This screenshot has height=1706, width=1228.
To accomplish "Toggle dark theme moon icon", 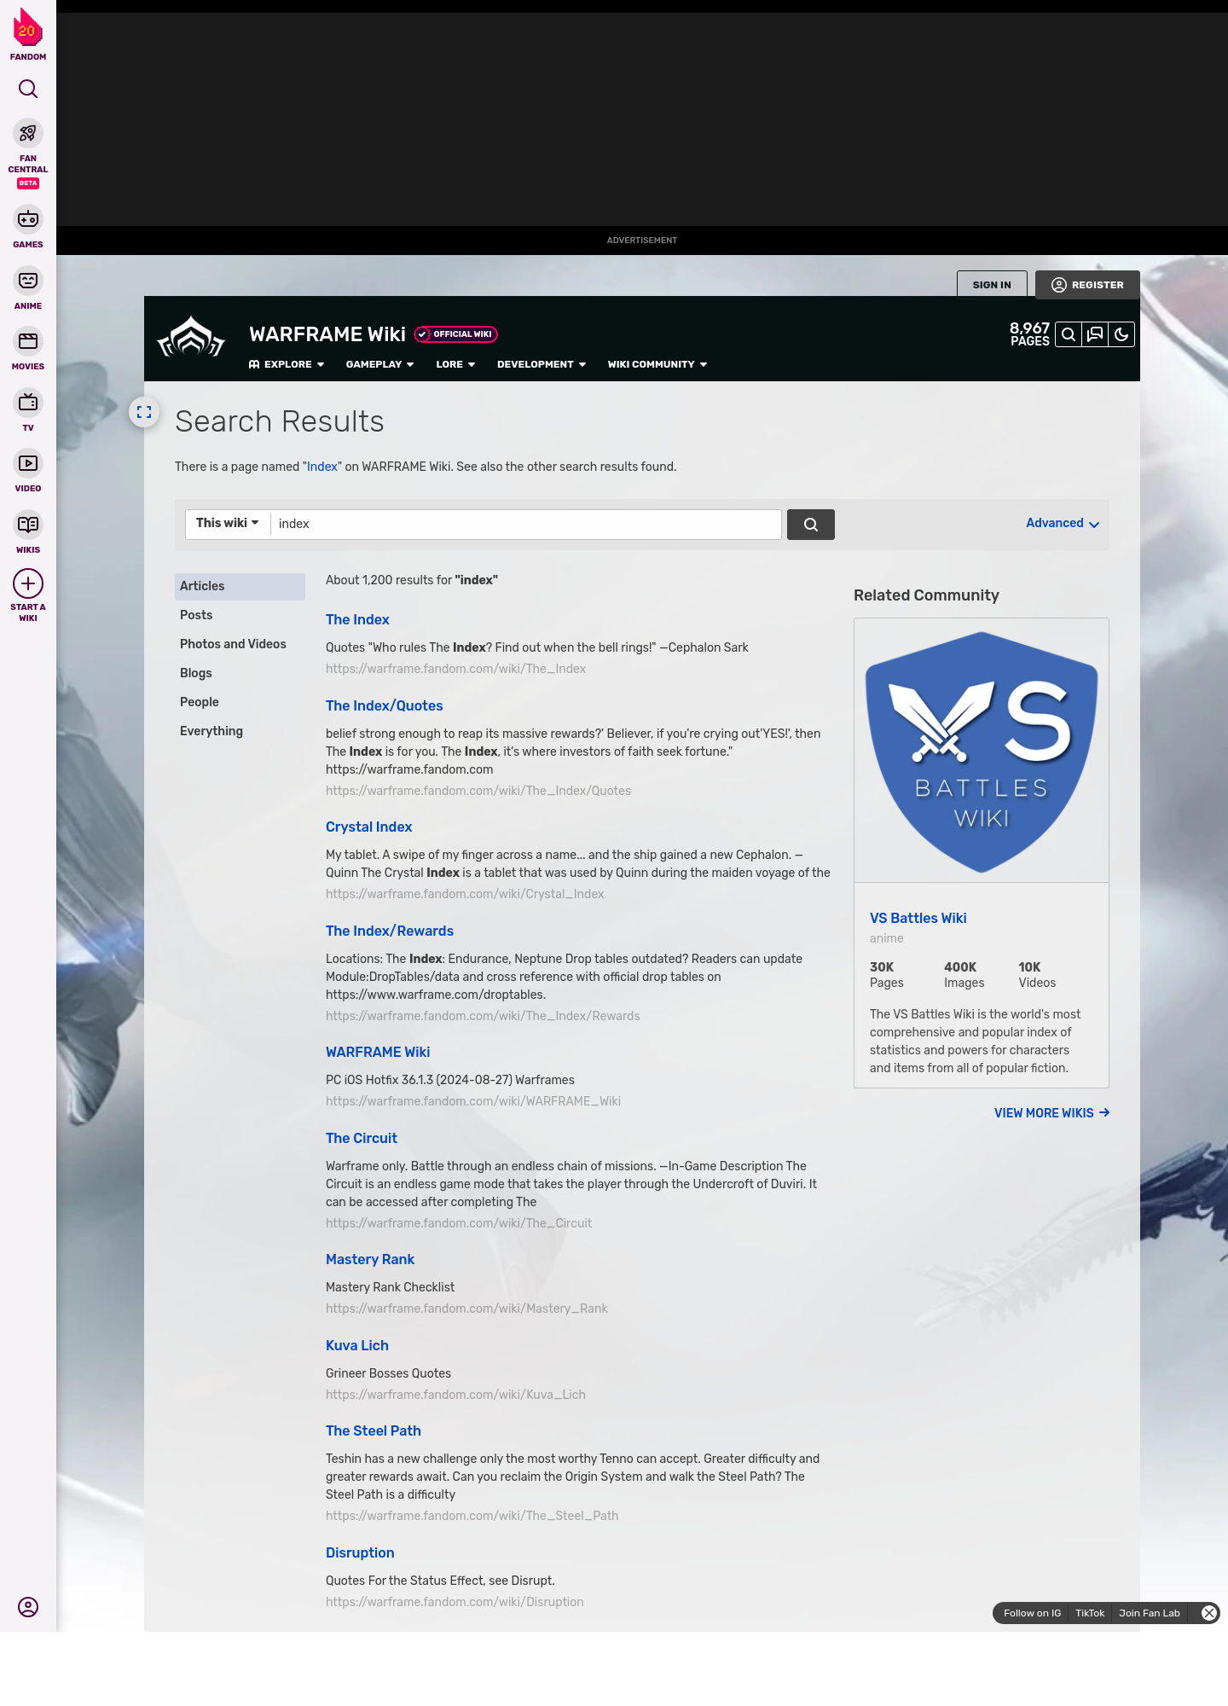I will coord(1121,334).
